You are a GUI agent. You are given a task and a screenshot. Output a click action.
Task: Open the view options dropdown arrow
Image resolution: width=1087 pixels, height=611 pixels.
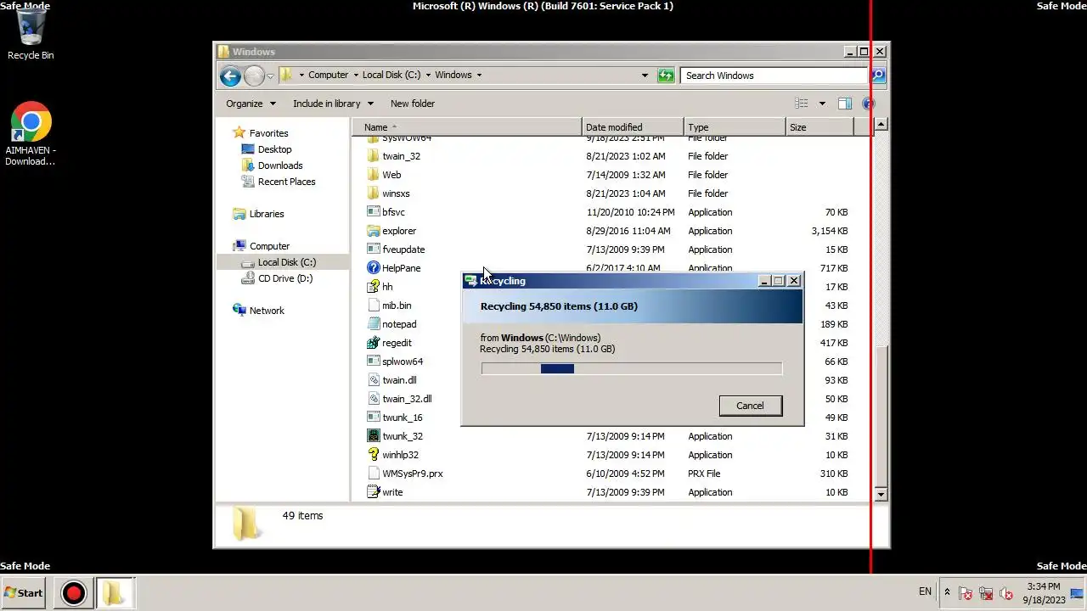(x=822, y=104)
